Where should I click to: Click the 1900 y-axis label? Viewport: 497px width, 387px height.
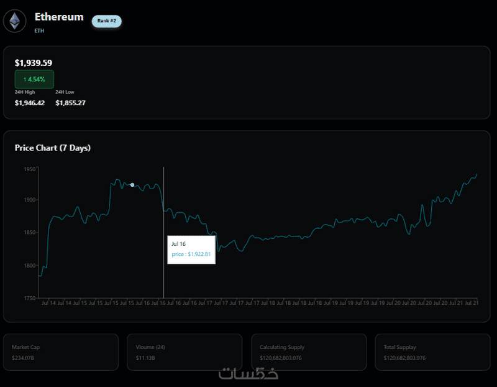(x=29, y=200)
